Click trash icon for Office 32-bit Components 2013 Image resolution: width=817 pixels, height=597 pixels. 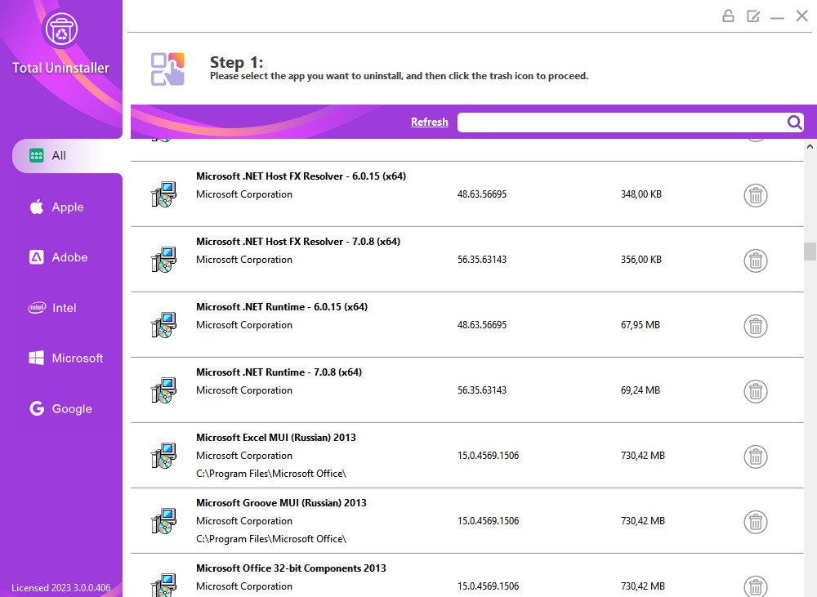[756, 586]
